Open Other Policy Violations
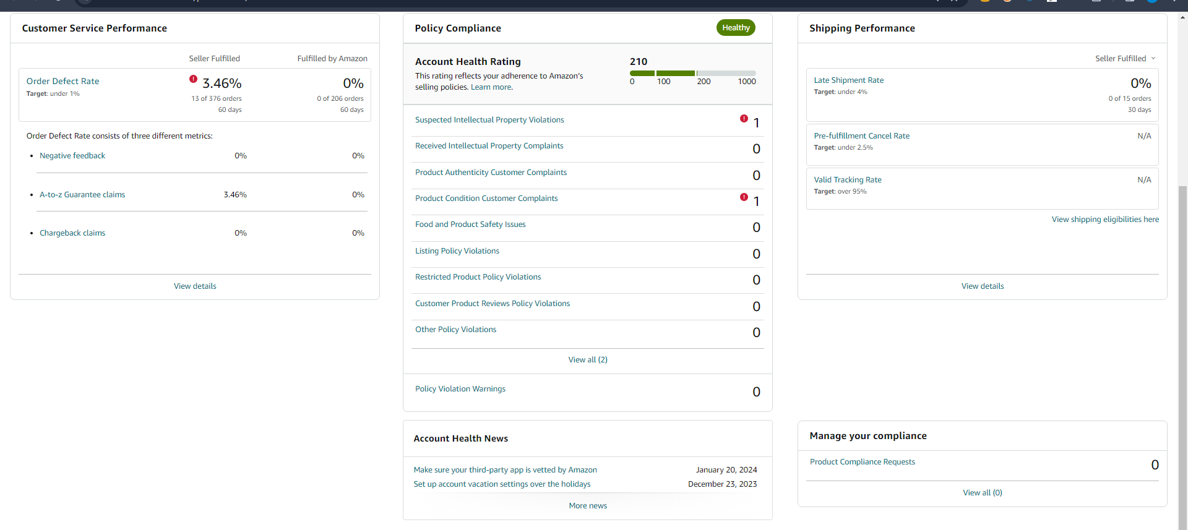The height and width of the screenshot is (530, 1188). tap(455, 330)
